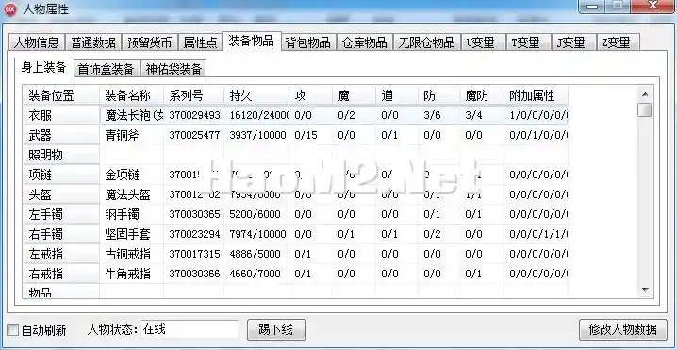Click serial number 370025477 cell

click(x=194, y=135)
